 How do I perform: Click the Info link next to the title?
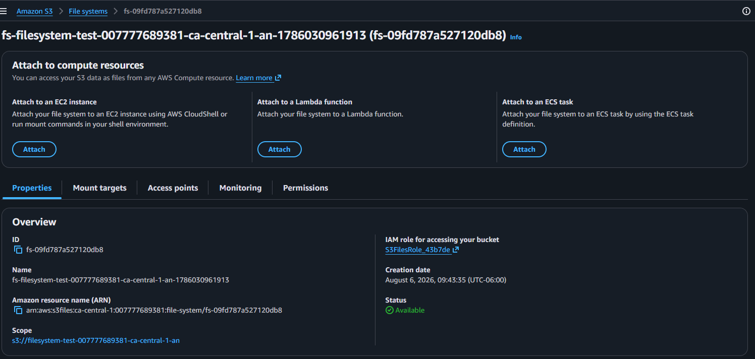(x=516, y=37)
